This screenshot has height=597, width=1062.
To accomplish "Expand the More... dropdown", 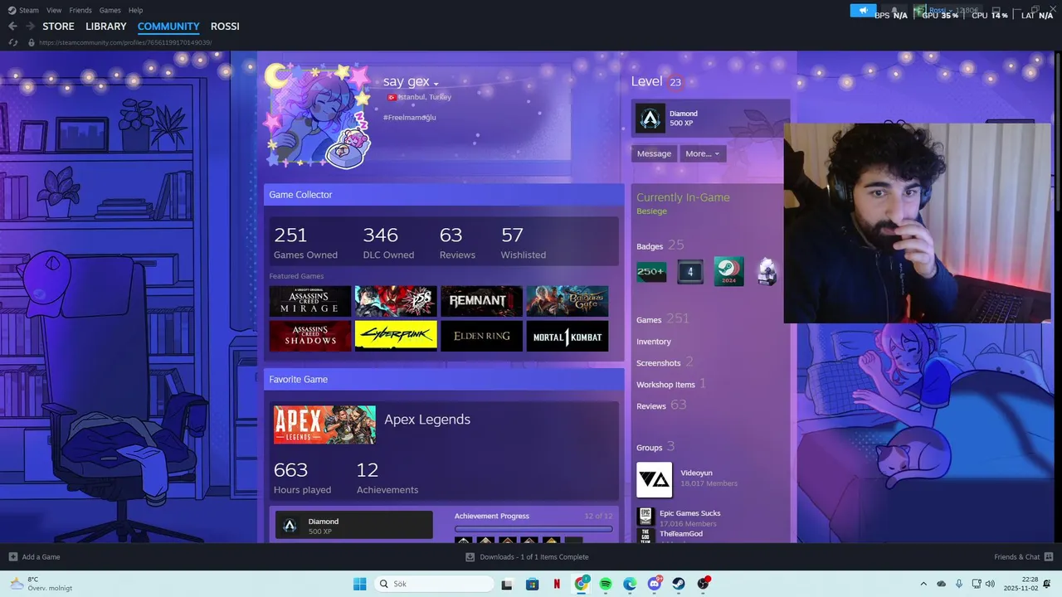I will [702, 153].
